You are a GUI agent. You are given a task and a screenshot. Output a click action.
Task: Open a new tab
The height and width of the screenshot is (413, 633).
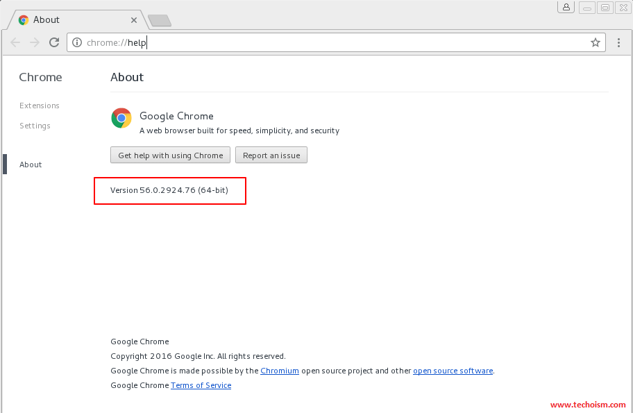click(x=160, y=20)
